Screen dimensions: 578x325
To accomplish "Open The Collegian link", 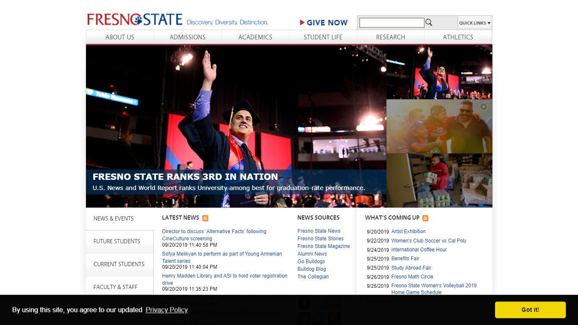I will 313,277.
